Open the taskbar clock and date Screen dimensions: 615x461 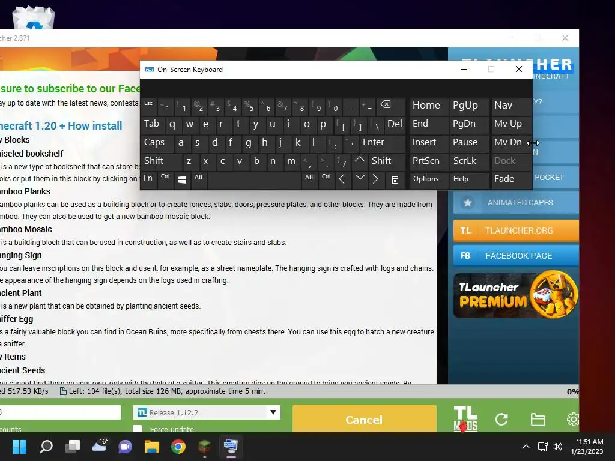point(587,447)
